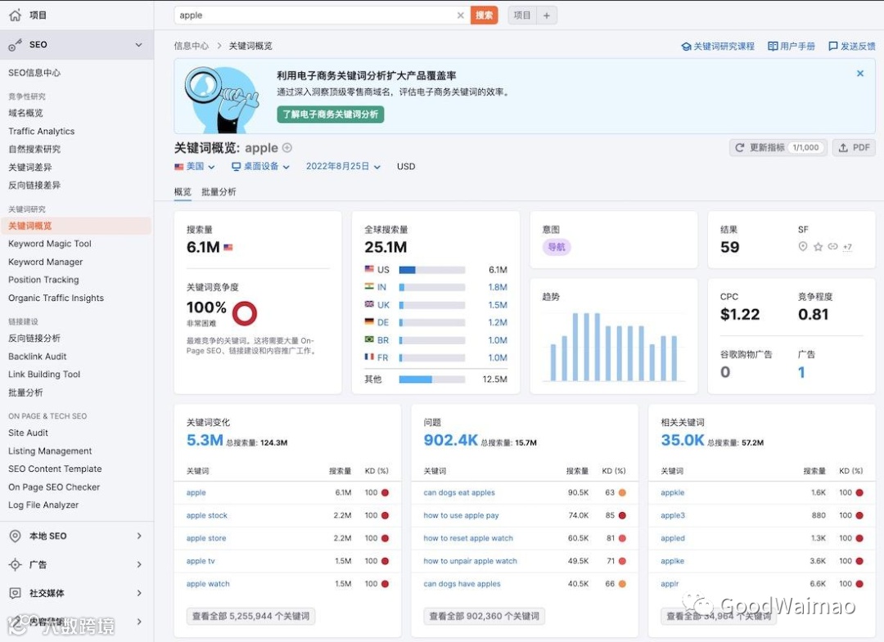Open Keyword Magic Tool in sidebar
This screenshot has height=642, width=884.
coord(50,244)
